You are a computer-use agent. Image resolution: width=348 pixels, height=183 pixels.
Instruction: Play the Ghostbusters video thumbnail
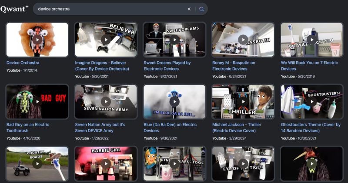tap(312, 102)
